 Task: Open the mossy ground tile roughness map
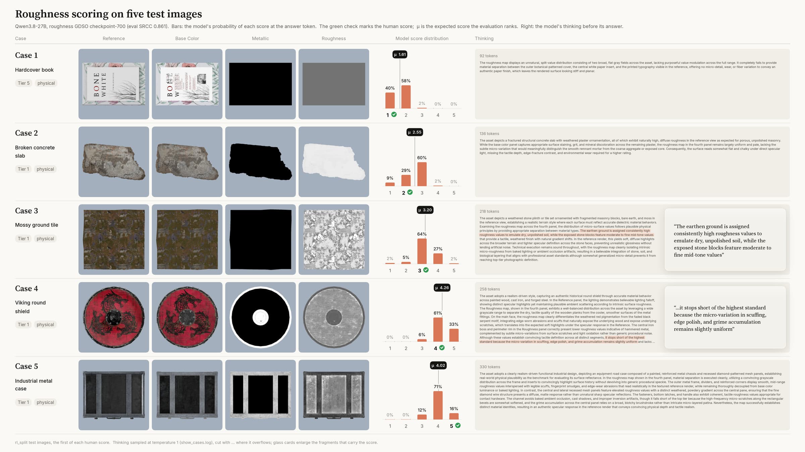334,239
